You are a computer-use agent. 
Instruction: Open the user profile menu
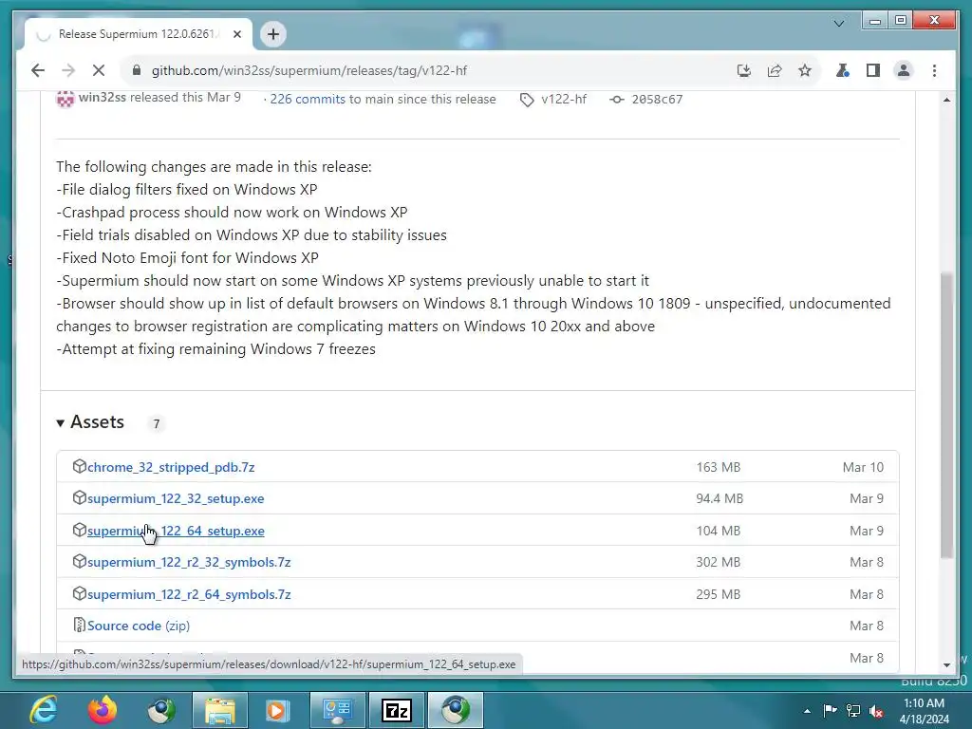coord(904,70)
